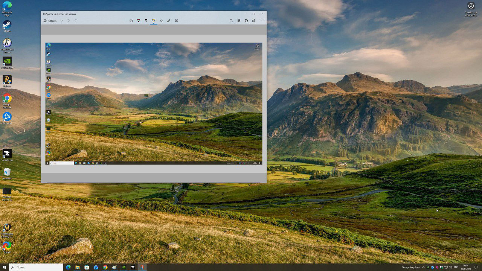The image size is (482, 271).
Task: Share the snip via share icon
Action: 254,21
